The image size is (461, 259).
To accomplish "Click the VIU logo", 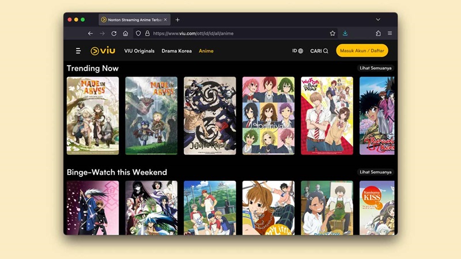I will coord(103,51).
